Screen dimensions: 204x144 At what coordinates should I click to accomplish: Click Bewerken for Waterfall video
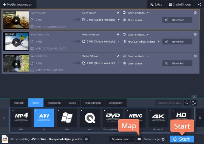177,63
